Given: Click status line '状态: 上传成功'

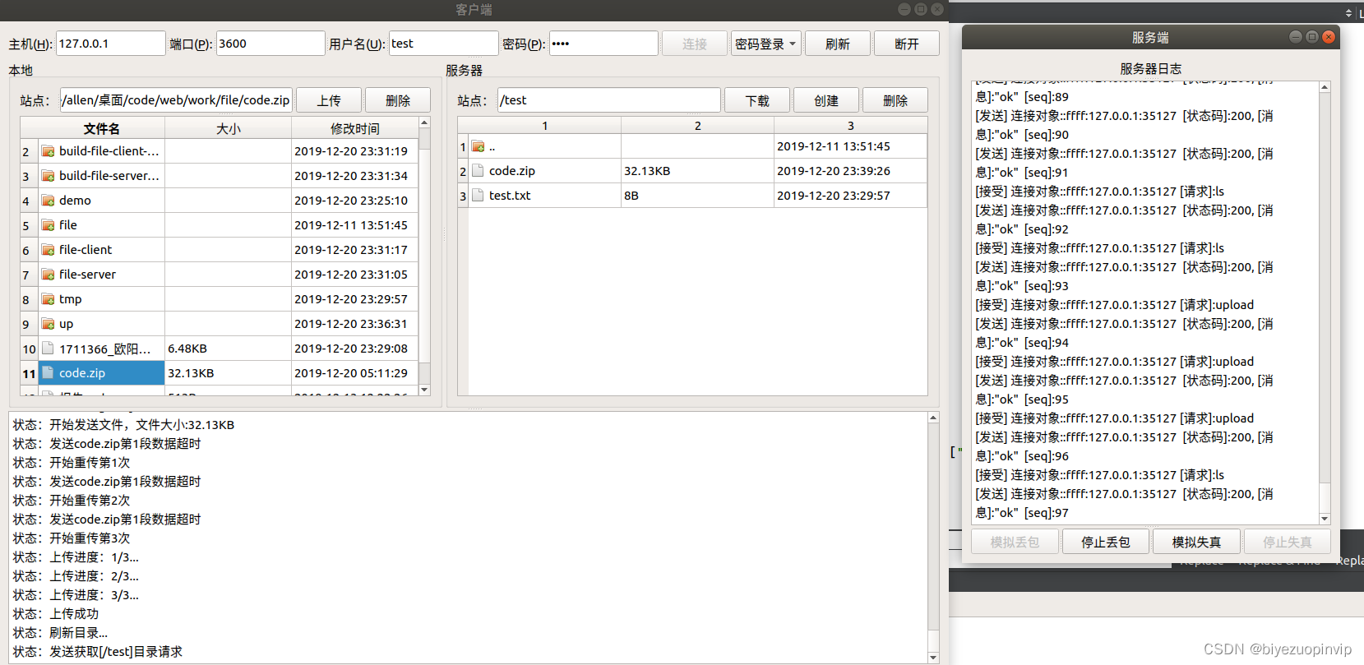Looking at the screenshot, I should (x=55, y=614).
